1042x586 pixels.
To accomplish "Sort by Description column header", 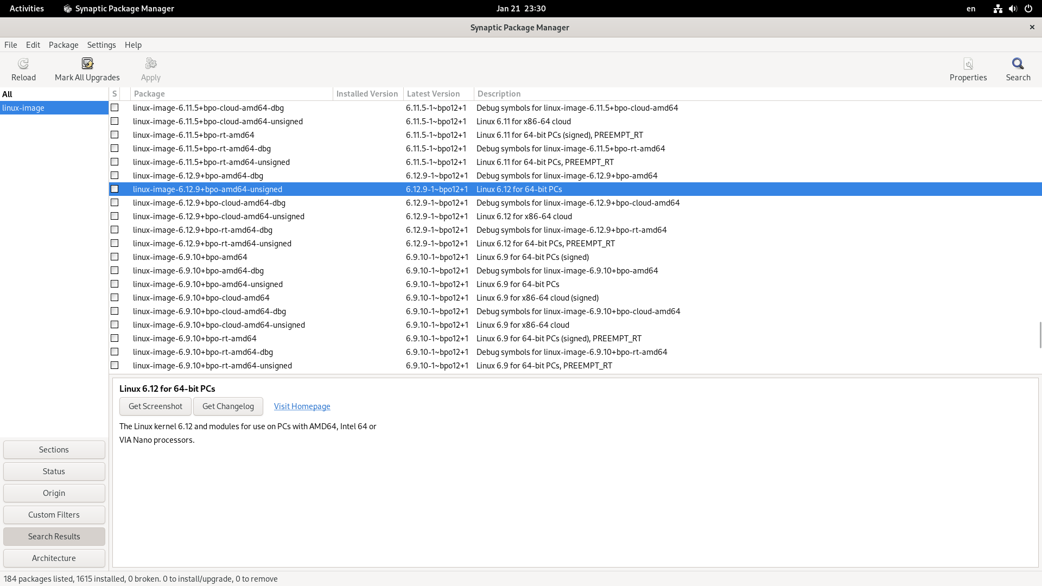I will [x=758, y=94].
